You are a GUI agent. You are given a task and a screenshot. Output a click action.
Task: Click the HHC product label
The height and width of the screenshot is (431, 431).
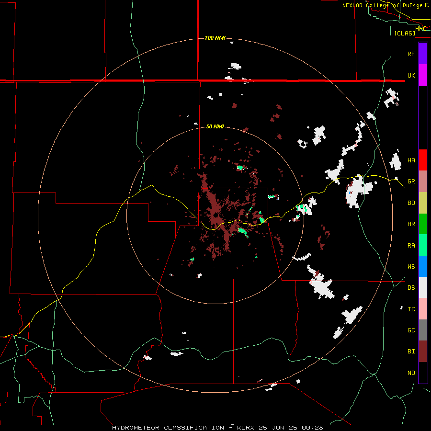click(420, 29)
